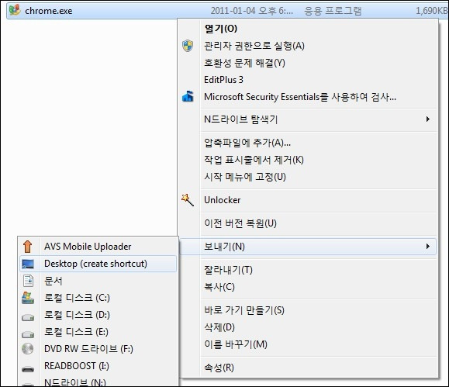
Task: Select 관리자 권한으로 실행(A)
Action: [308, 46]
